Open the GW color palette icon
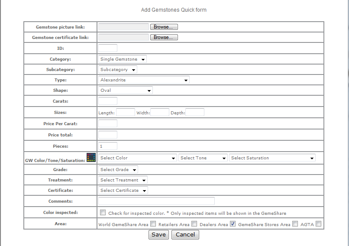This screenshot has height=246, width=349. 91,157
